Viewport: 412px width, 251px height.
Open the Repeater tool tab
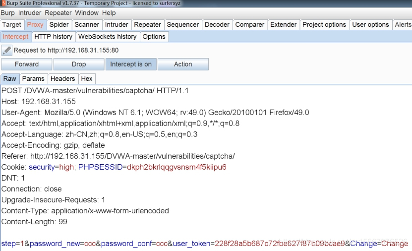tap(147, 25)
